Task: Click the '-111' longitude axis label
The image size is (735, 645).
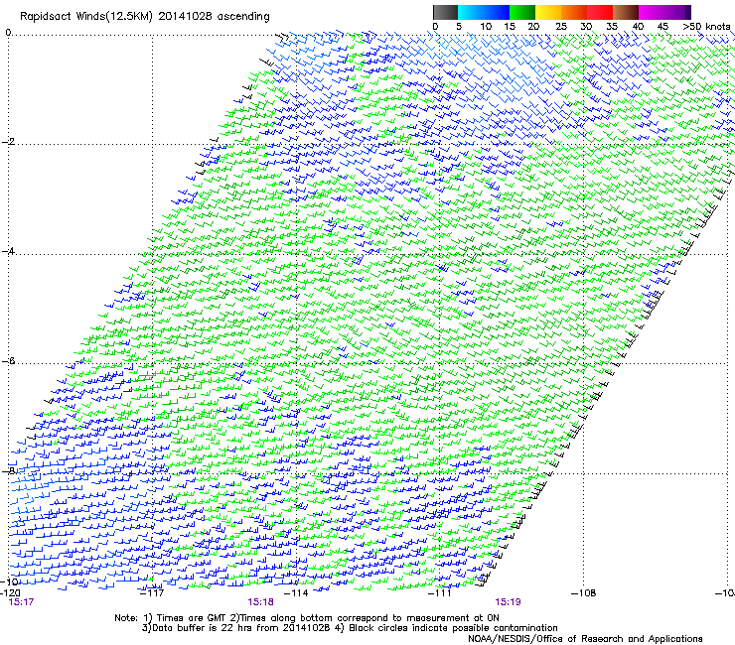Action: (440, 593)
